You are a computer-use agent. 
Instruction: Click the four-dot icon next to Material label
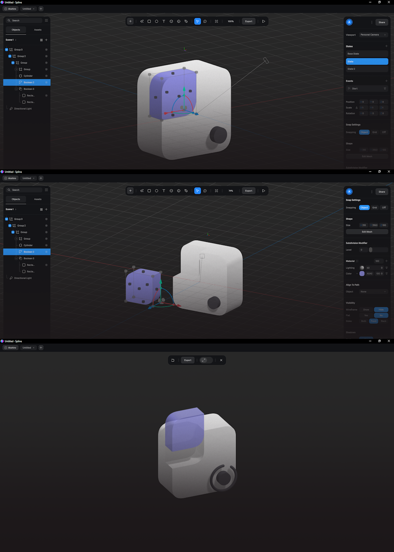pyautogui.click(x=357, y=261)
